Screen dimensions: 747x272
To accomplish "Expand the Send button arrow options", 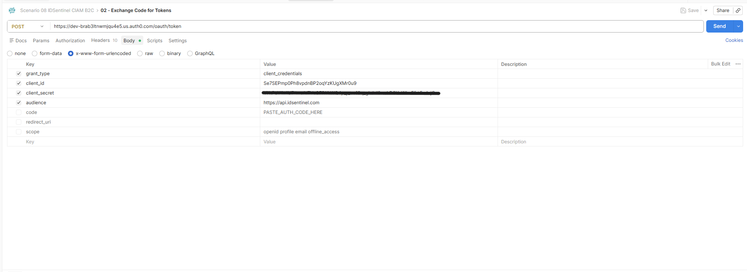I will (x=738, y=26).
